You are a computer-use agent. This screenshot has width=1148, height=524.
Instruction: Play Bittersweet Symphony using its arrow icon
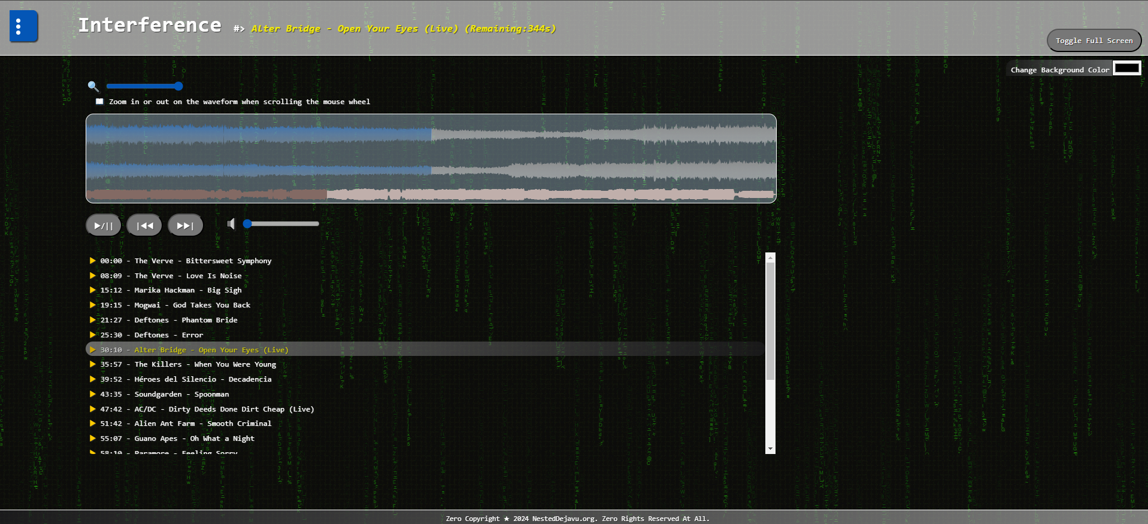[x=93, y=261]
